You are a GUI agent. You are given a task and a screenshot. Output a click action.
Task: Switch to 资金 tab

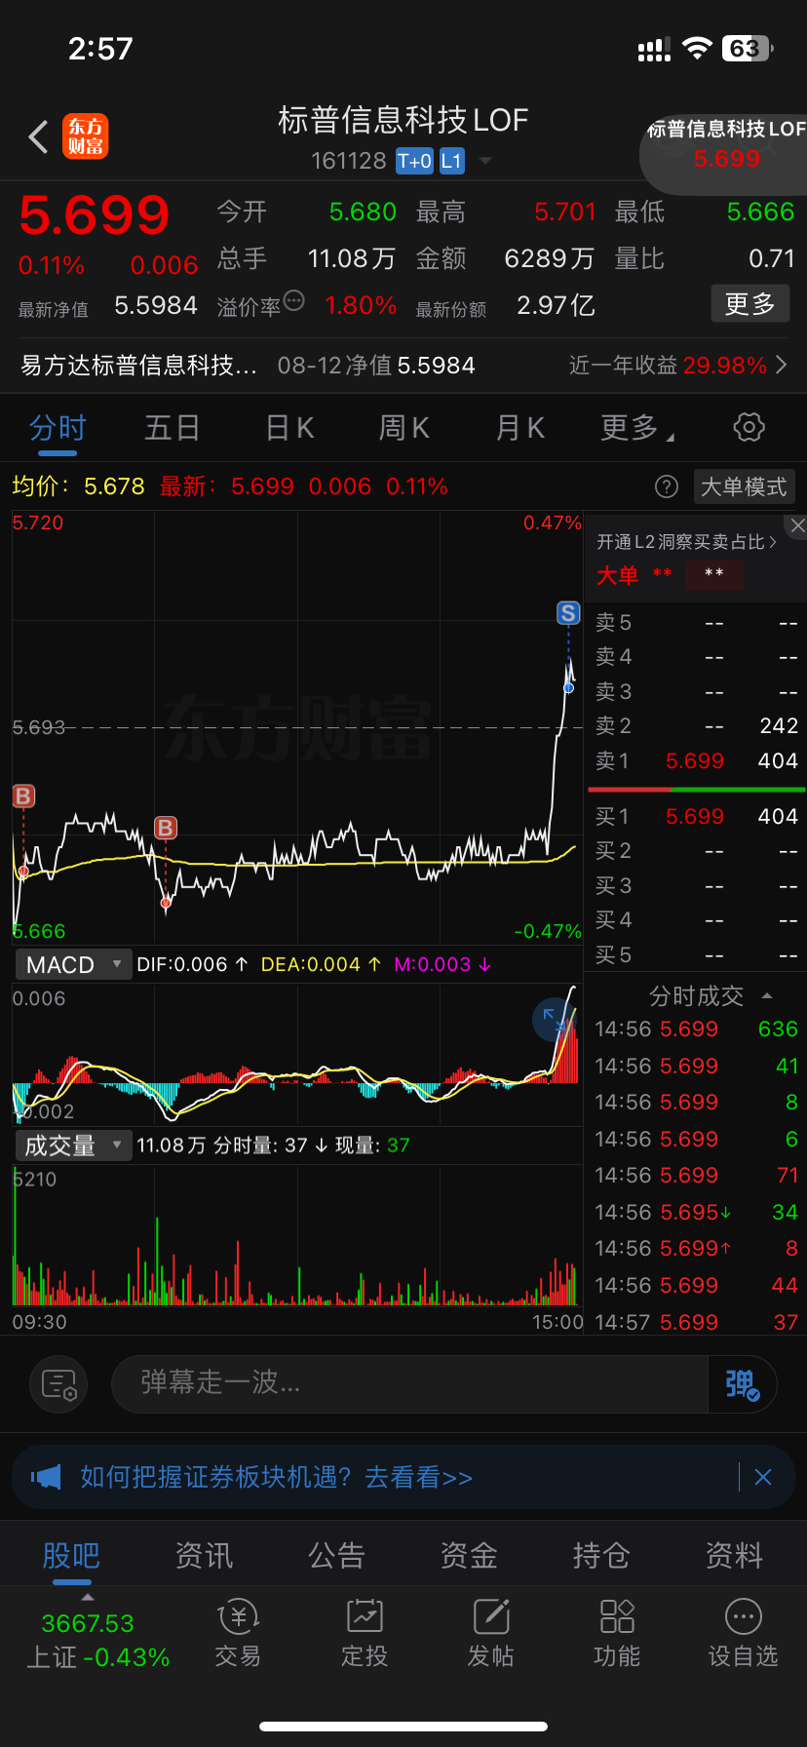pyautogui.click(x=469, y=1555)
